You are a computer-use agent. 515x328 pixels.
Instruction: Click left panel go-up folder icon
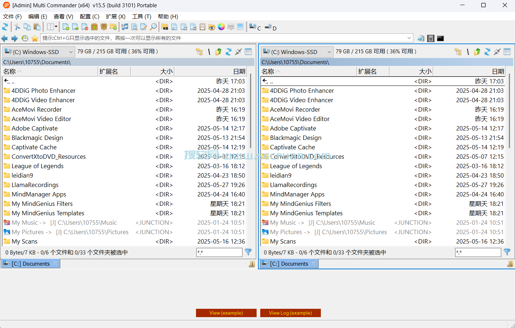tap(218, 52)
